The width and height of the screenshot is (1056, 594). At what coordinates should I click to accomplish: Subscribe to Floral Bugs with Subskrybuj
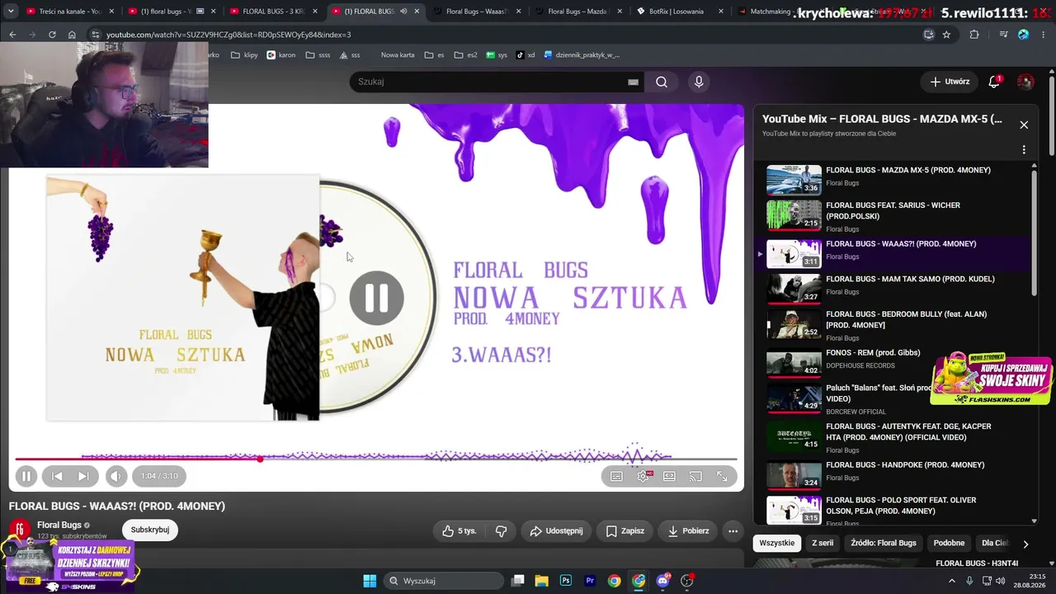(x=150, y=530)
